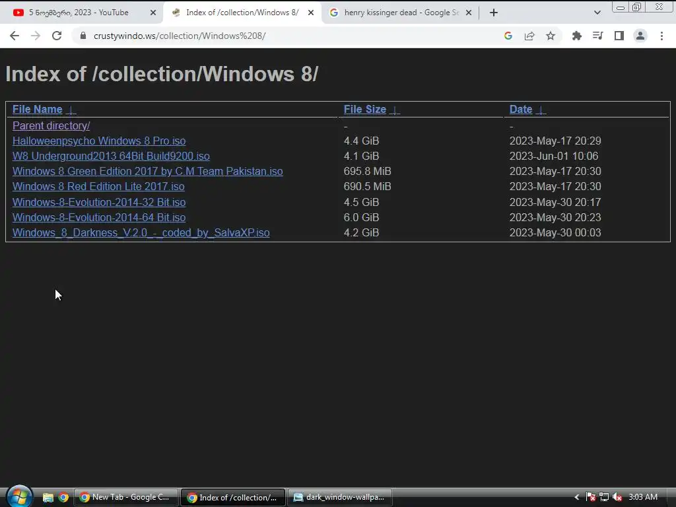Screen dimensions: 676x507
Task: Close the Index of /collection tab
Action: click(311, 13)
